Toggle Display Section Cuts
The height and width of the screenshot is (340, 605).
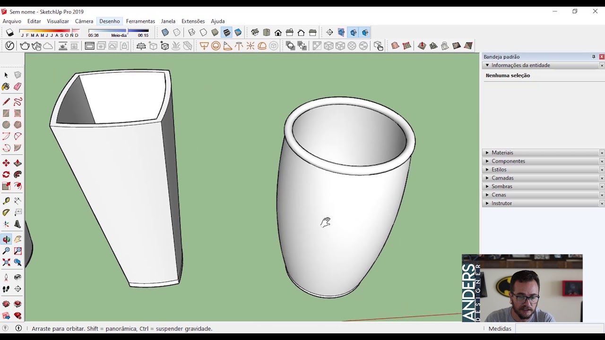coord(354,33)
